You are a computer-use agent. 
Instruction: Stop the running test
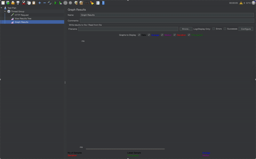pos(65,3)
